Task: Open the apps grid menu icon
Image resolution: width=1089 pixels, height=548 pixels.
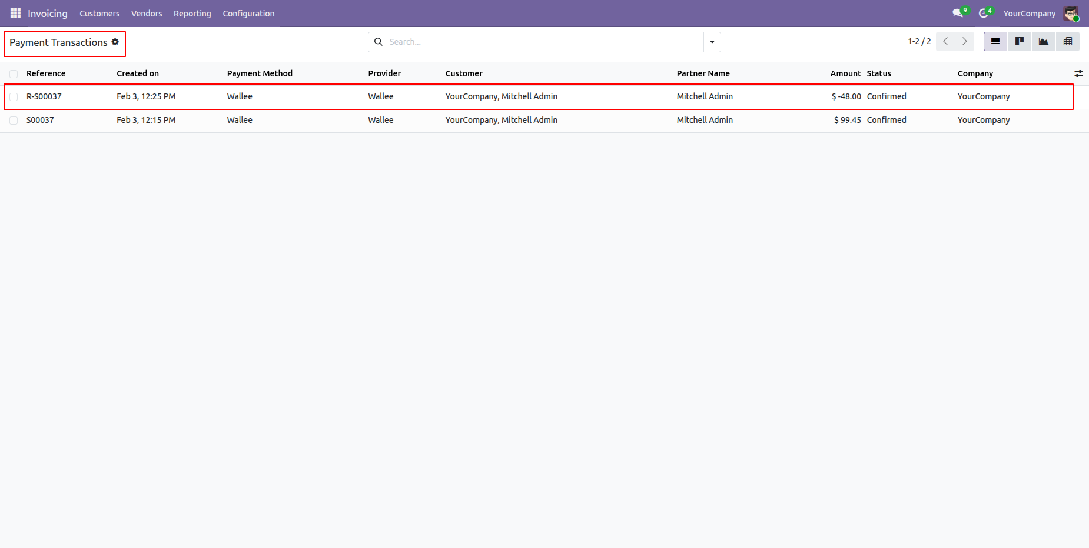Action: click(15, 13)
